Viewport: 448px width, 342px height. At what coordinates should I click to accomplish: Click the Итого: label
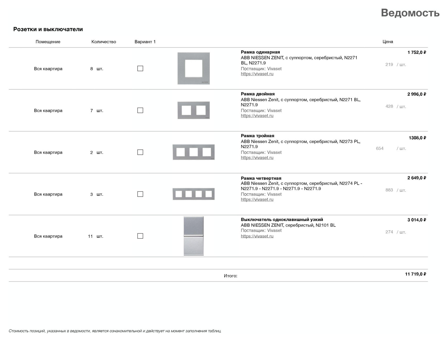[230, 276]
